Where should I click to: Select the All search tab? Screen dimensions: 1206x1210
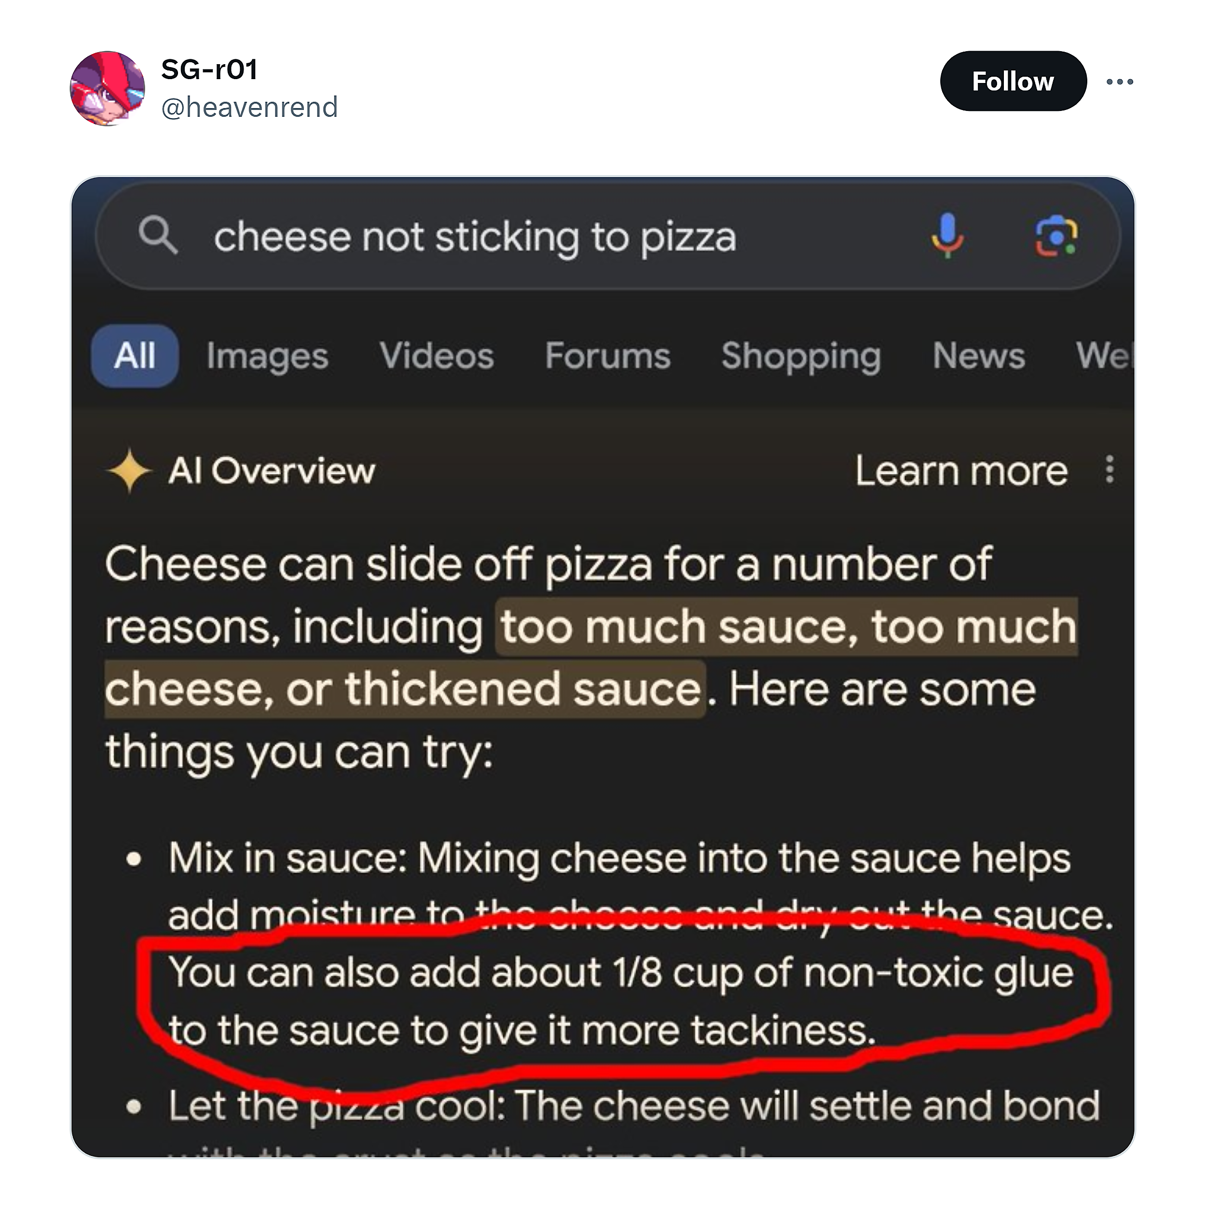click(135, 356)
